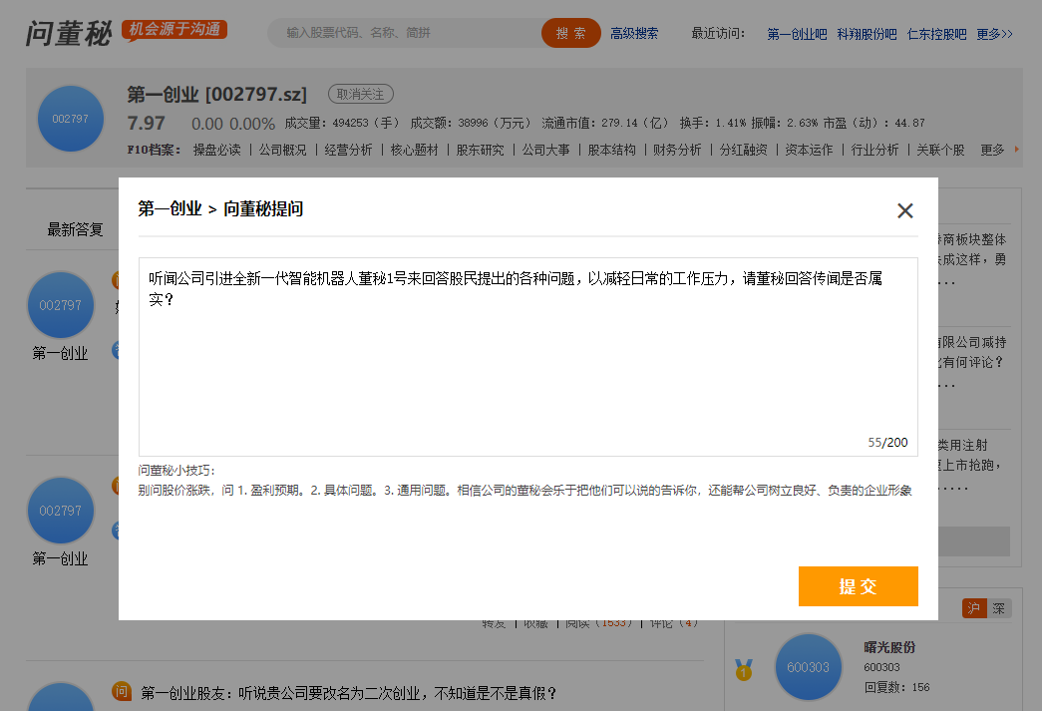Select the 最新答复 tab
Screen dimensions: 1042x711
tap(75, 230)
